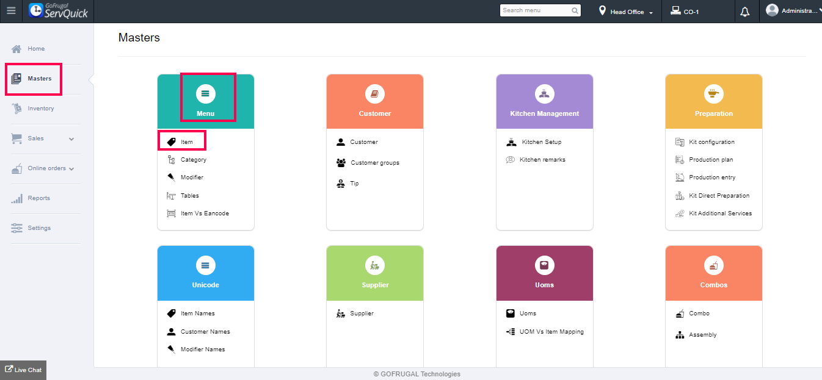Screen dimensions: 822x380
Task: Open Inventory in the sidebar
Action: click(41, 109)
